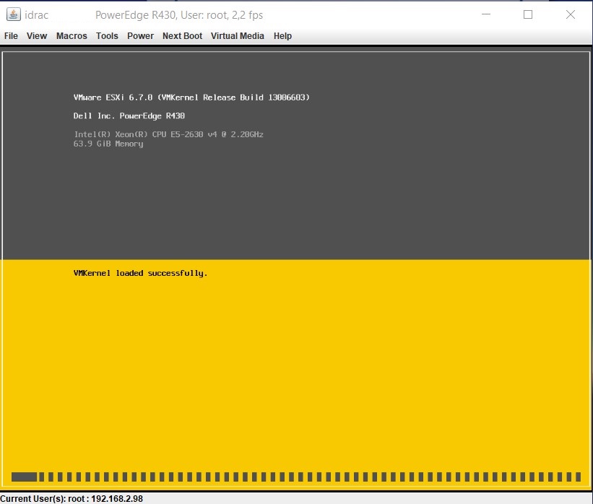Open the Virtual Media menu

[238, 36]
